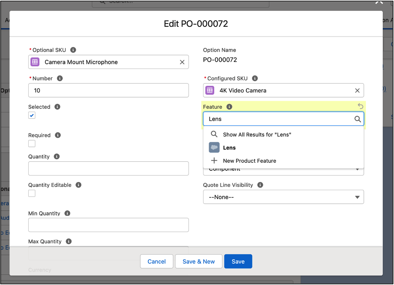Image resolution: width=394 pixels, height=285 pixels.
Task: Click inside the Min Quantity input field
Action: pyautogui.click(x=108, y=225)
